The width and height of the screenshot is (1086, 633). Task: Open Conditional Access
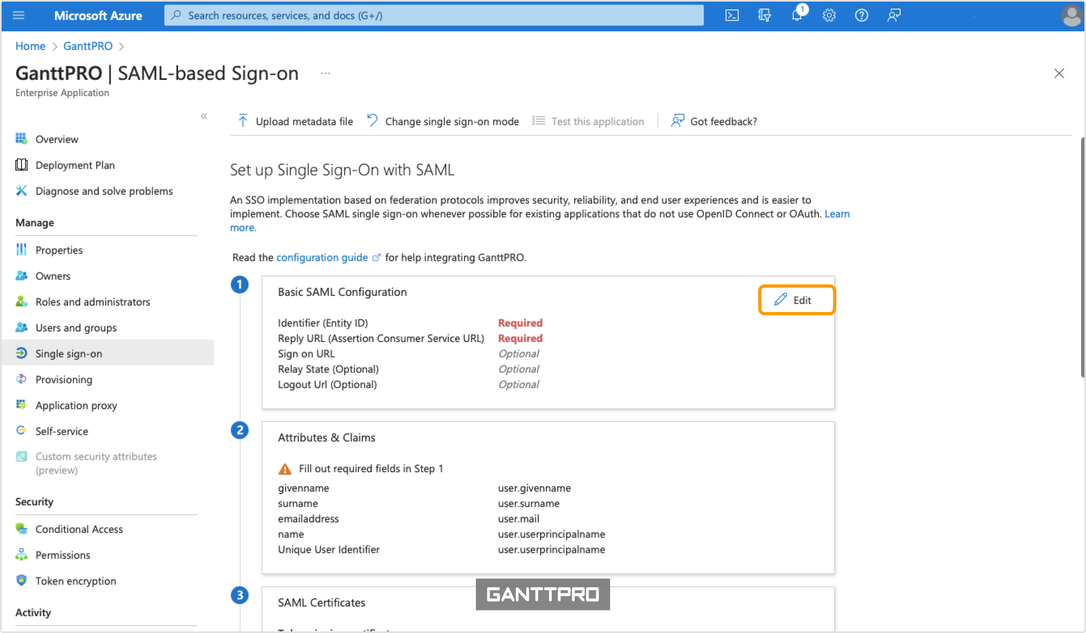79,529
